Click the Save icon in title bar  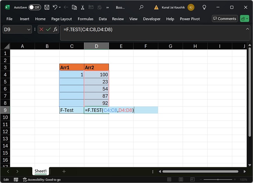47,7
